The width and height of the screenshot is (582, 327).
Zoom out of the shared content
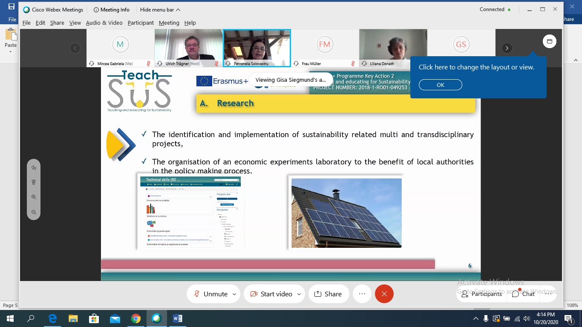click(x=34, y=212)
